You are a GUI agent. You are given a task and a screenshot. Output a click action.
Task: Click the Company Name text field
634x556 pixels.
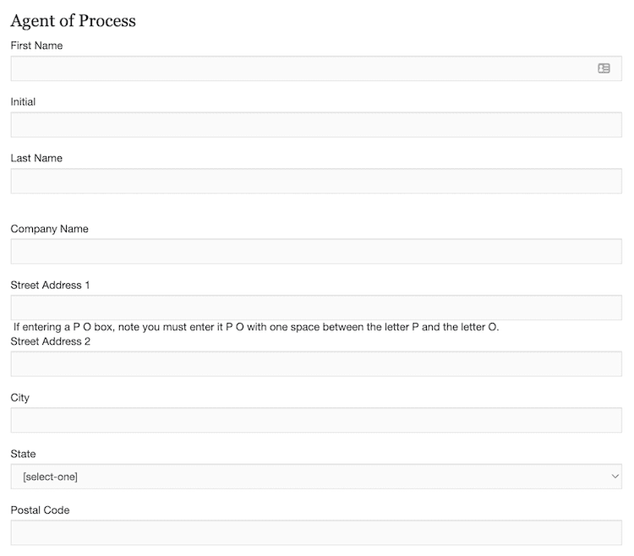[x=316, y=251]
